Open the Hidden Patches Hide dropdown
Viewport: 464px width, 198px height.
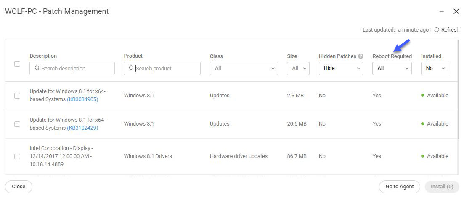coord(341,68)
